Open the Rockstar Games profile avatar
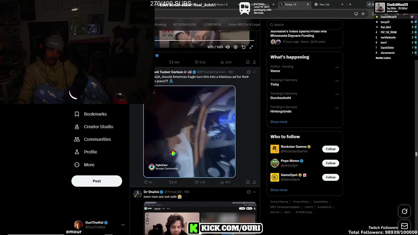The width and height of the screenshot is (418, 235). [x=275, y=149]
